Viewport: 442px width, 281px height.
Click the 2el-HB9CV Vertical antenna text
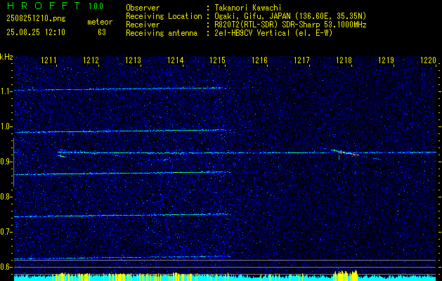tap(273, 33)
